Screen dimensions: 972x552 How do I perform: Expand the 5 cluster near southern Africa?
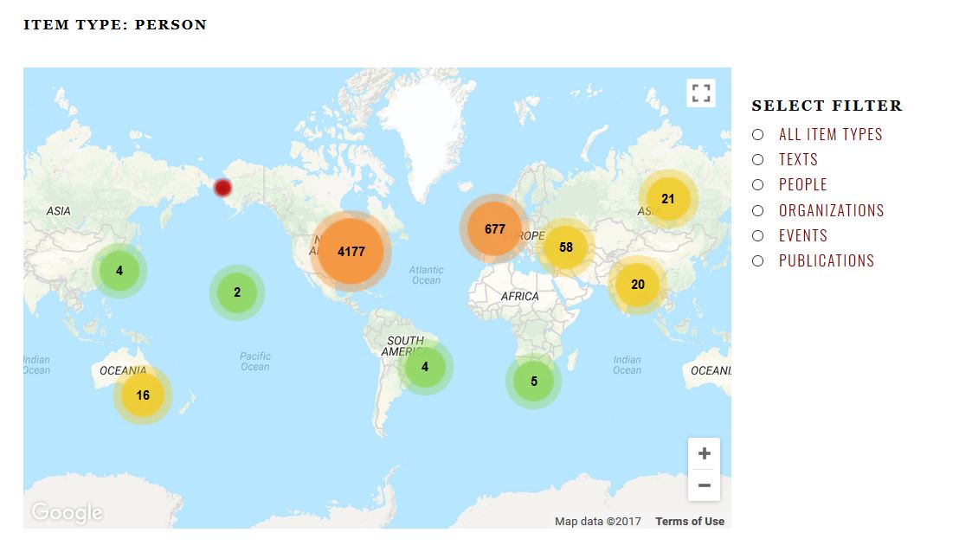pyautogui.click(x=534, y=382)
